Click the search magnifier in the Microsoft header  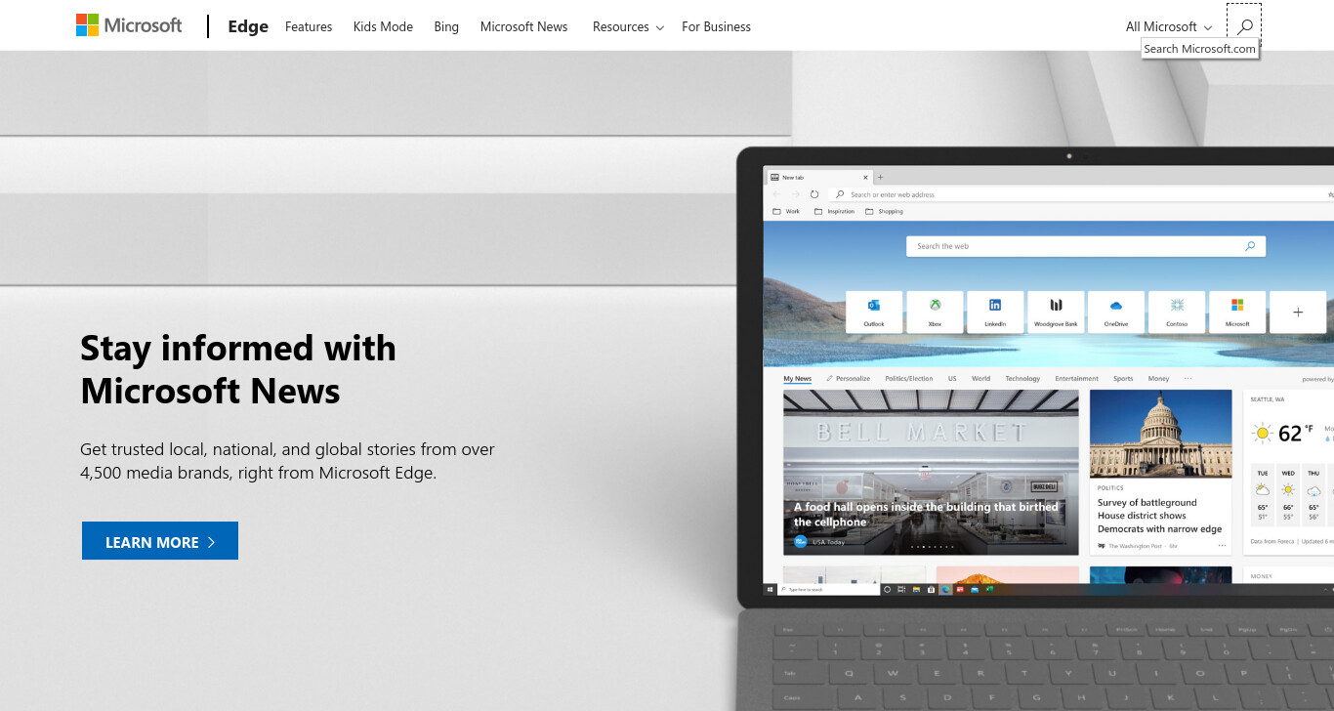coord(1244,26)
